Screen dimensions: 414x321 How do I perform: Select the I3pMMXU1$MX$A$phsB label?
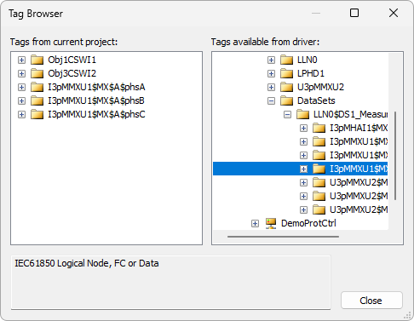96,100
